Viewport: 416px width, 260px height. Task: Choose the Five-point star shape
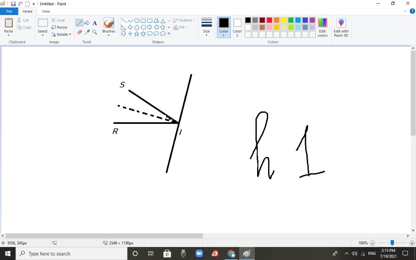136,34
